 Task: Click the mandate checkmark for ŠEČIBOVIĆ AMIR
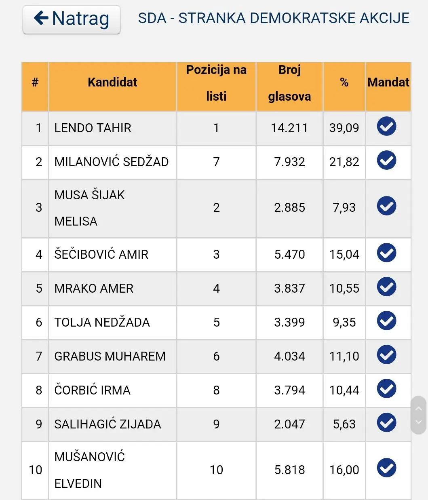386,253
